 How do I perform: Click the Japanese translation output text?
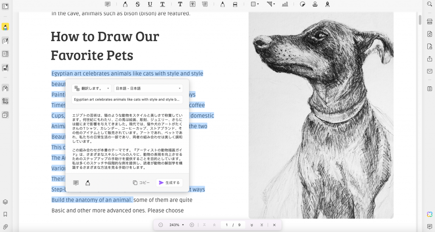click(x=127, y=141)
